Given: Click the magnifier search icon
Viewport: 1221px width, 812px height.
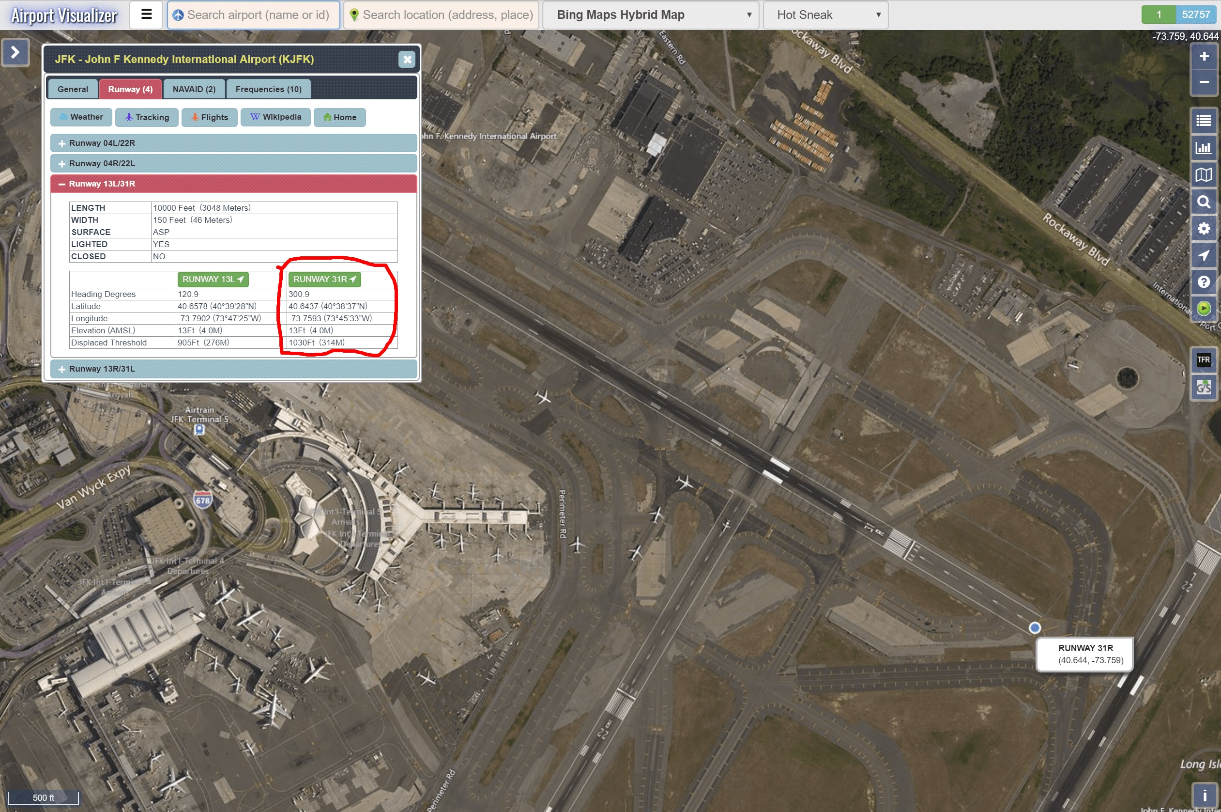Looking at the screenshot, I should point(1204,202).
